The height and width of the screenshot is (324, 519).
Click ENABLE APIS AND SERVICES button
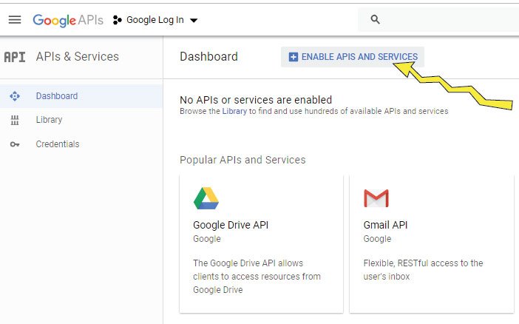tap(353, 57)
